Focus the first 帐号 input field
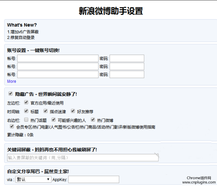217x186 pixels. (58, 58)
